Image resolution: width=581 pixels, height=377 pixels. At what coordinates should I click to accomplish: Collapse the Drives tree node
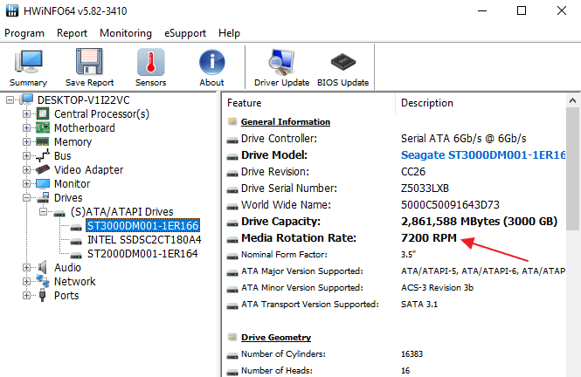point(26,198)
